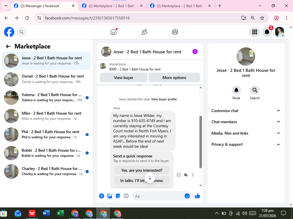This screenshot has width=293, height=219.
Task: Open the Facebook menu grid icon
Action: coord(254,32)
